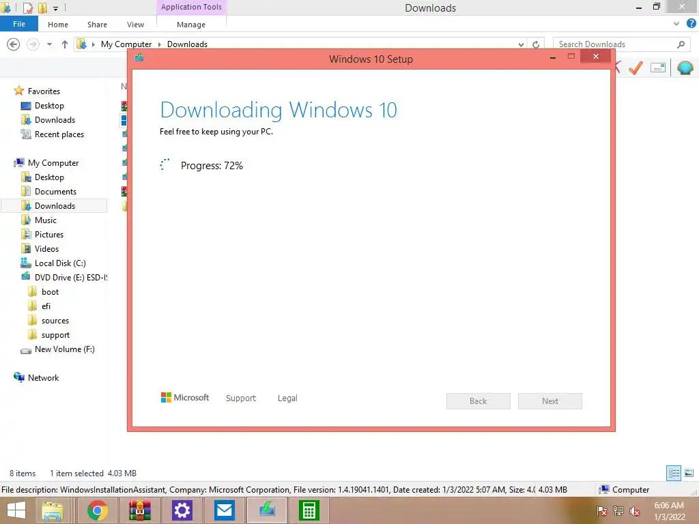Viewport: 699px width, 524px height.
Task: Launch Google Chrome from the taskbar
Action: click(97, 510)
